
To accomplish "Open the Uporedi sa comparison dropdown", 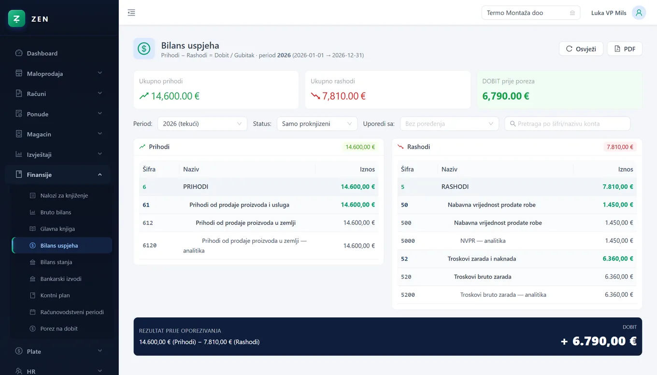I will 449,124.
